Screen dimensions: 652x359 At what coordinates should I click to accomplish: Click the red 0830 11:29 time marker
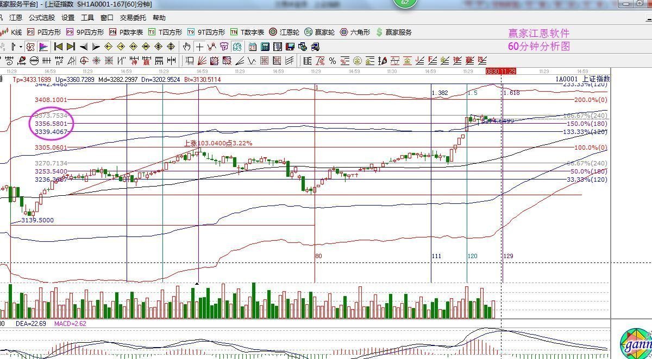coord(500,71)
